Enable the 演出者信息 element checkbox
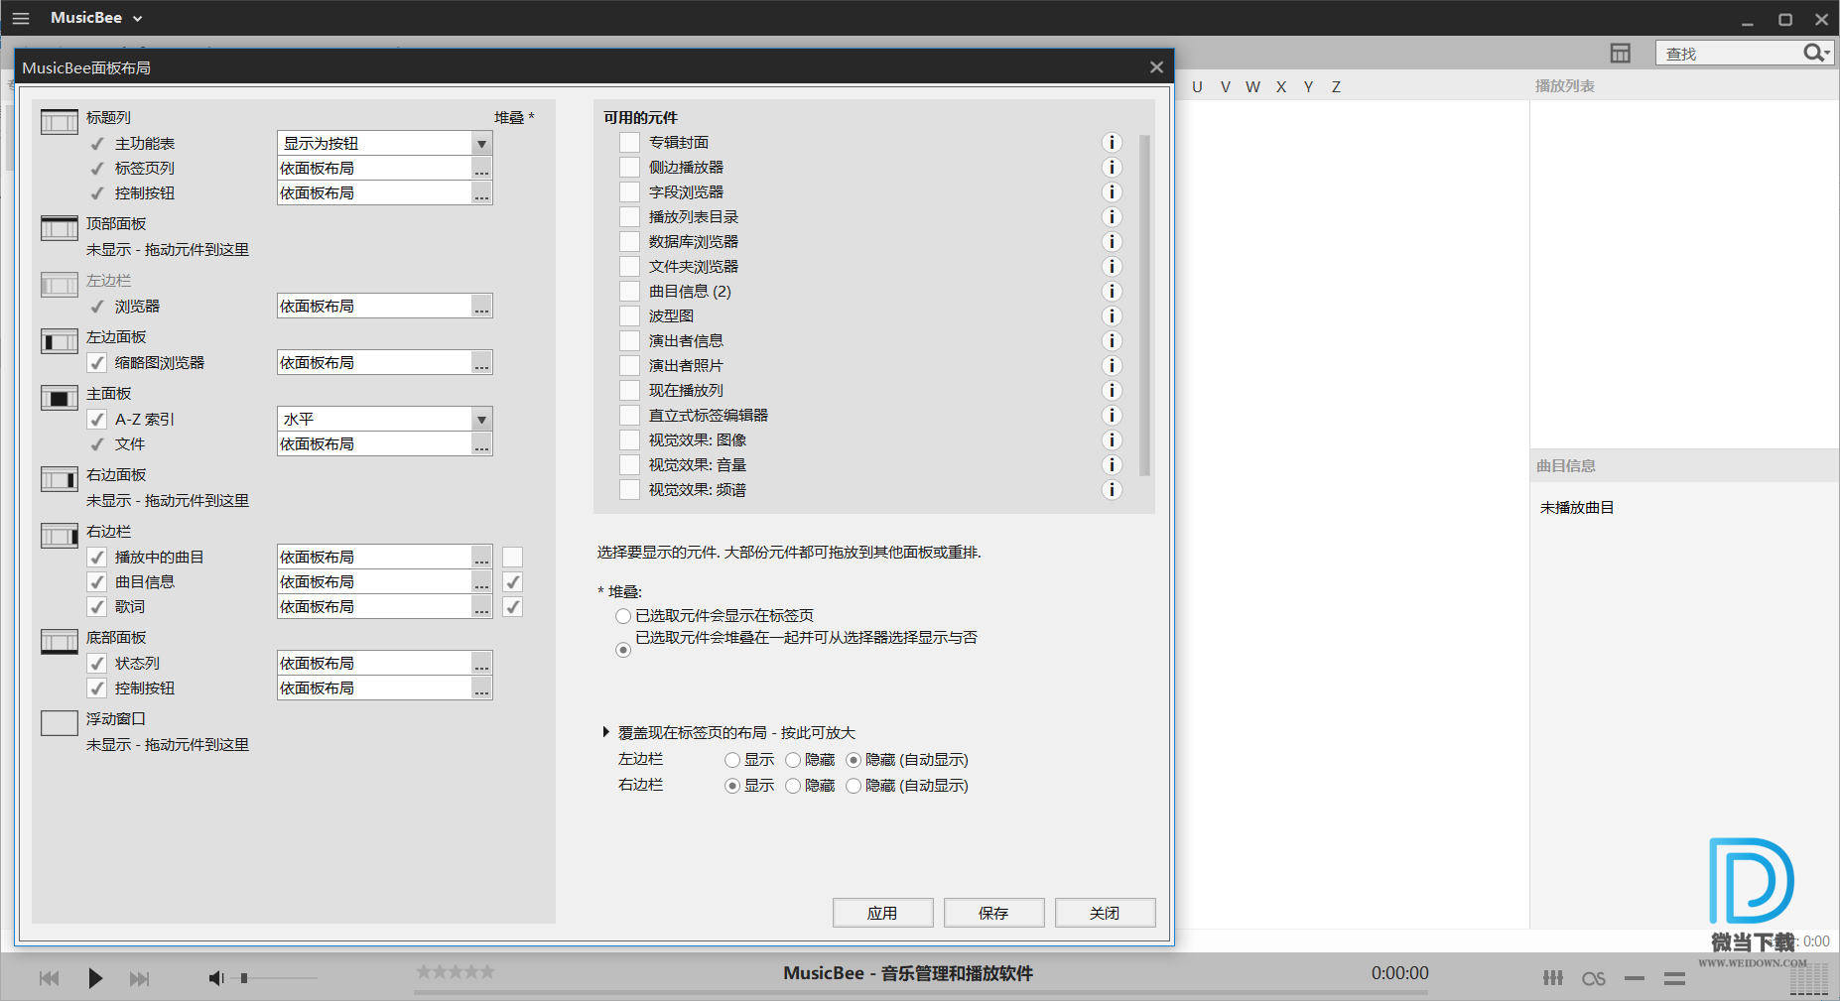1840x1001 pixels. [629, 341]
